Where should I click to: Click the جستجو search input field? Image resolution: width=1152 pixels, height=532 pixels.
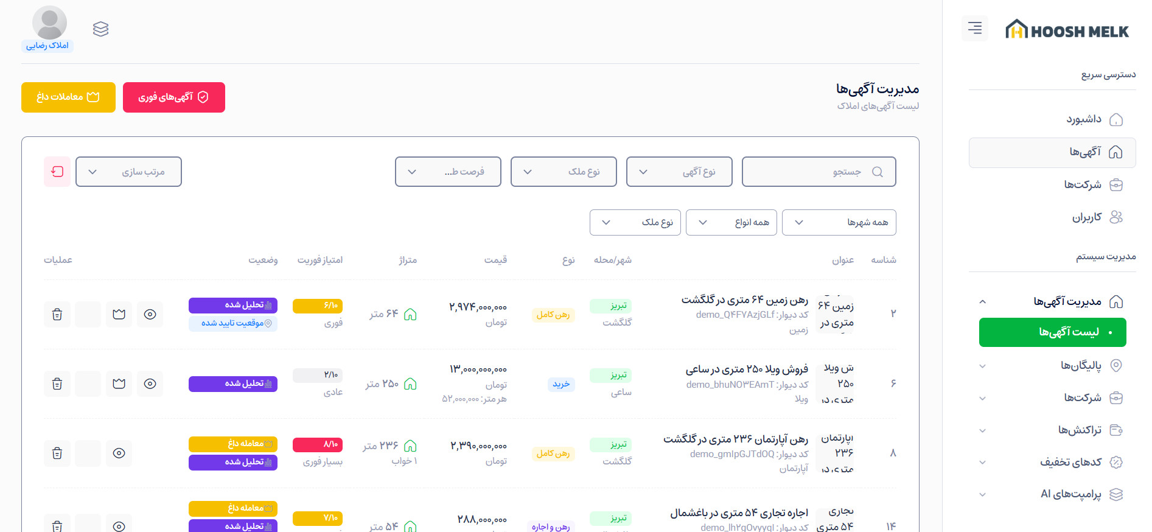819,172
